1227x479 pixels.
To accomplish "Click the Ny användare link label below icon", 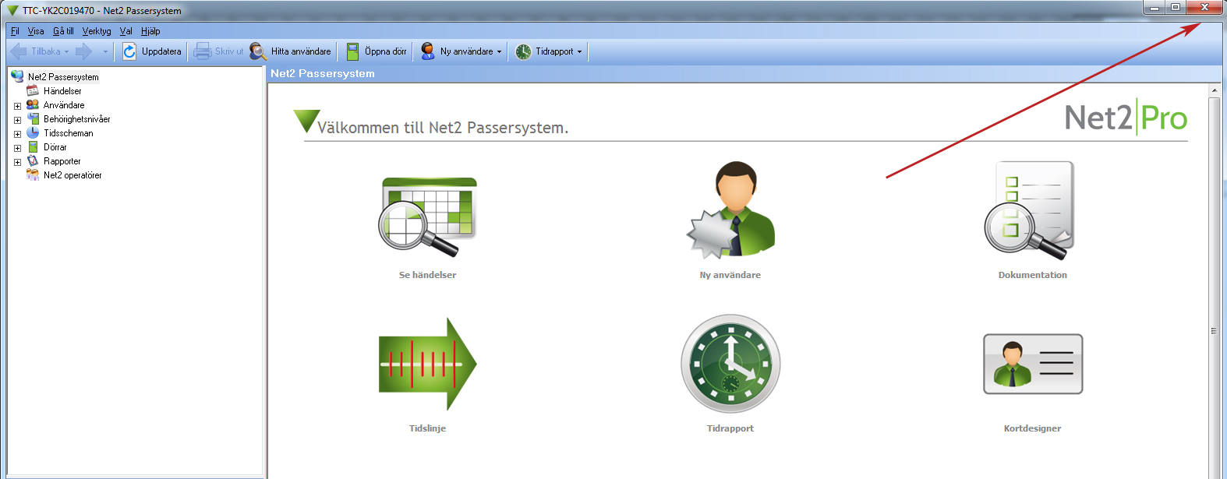I will pos(730,275).
